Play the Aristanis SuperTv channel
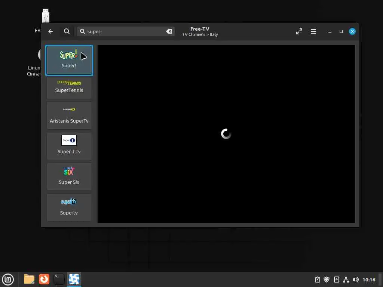 (x=69, y=115)
